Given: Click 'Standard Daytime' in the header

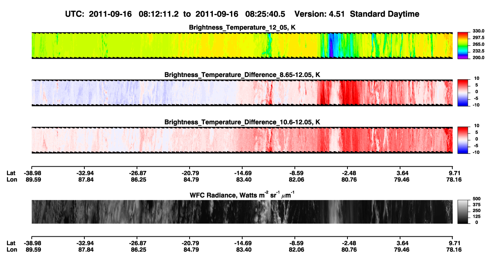Looking at the screenshot, I should (384, 14).
